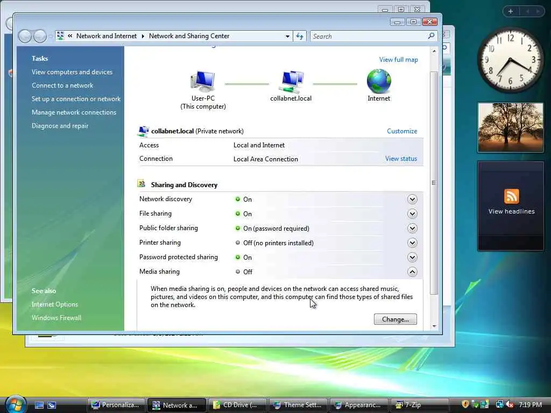
Task: Click Local Area Connection text
Action: [266, 159]
